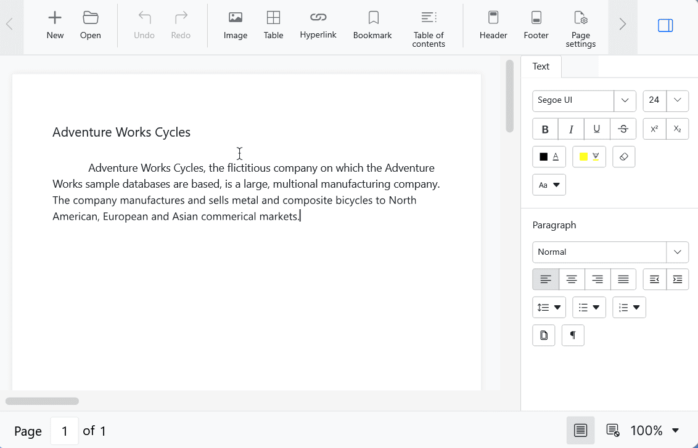Expand the font family dropdown arrow
Viewport: 698px width, 448px height.
click(x=625, y=100)
